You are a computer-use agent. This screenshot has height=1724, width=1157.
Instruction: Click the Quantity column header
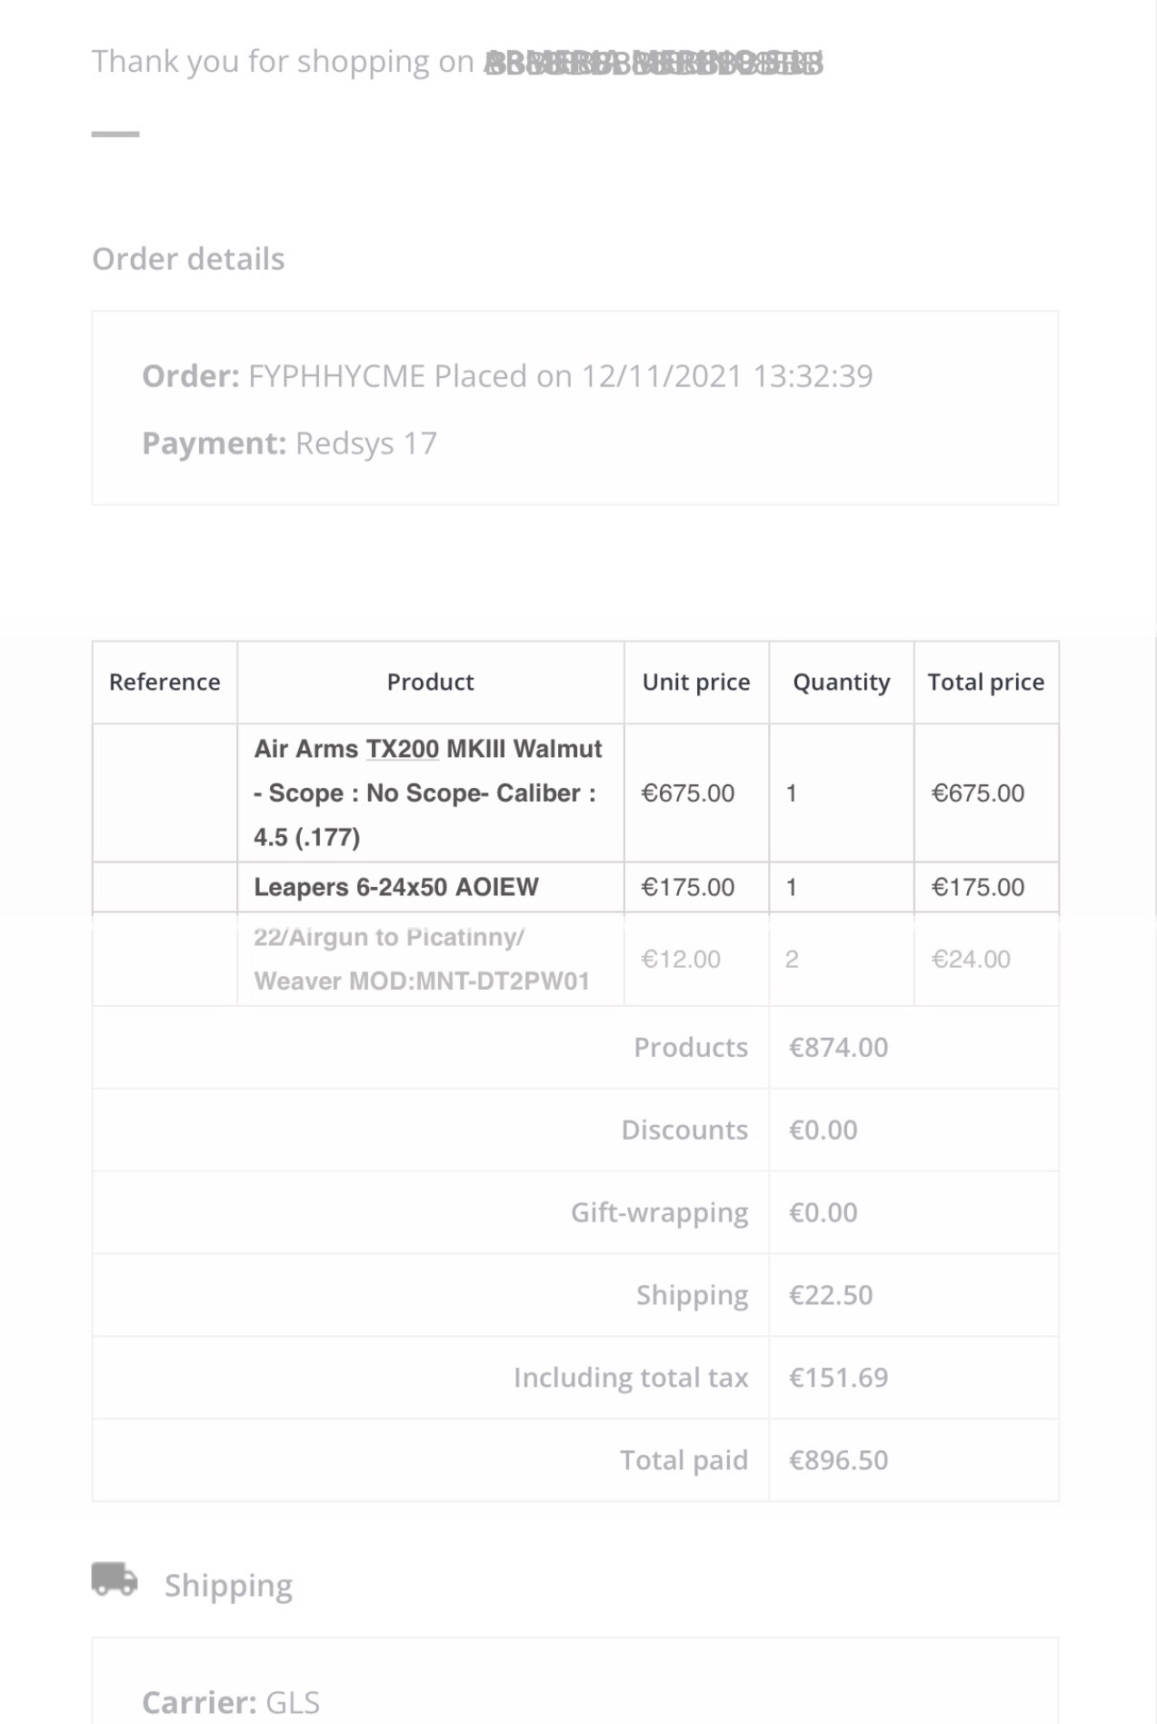pyautogui.click(x=842, y=683)
